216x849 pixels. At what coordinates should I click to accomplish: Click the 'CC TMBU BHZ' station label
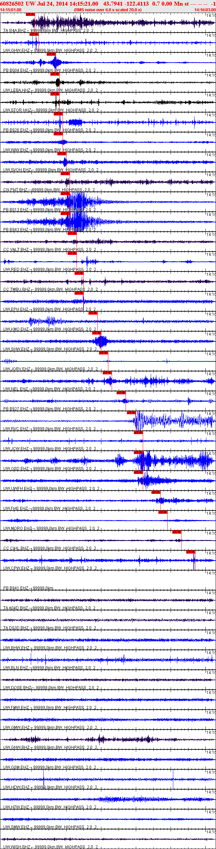pyautogui.click(x=17, y=289)
